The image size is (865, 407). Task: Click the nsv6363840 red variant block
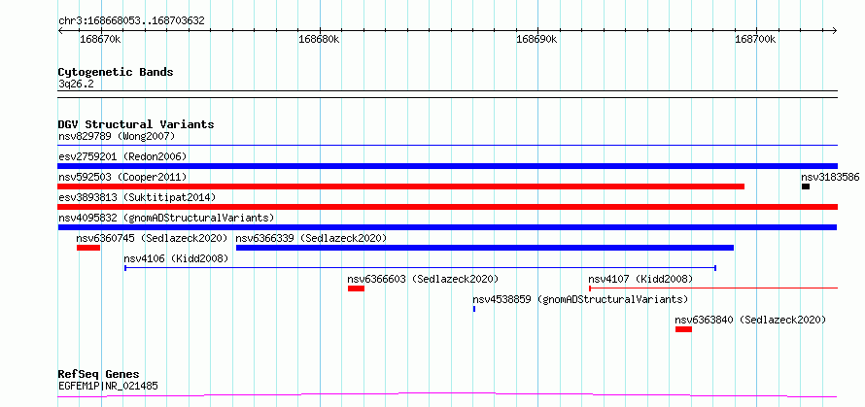pyautogui.click(x=683, y=329)
